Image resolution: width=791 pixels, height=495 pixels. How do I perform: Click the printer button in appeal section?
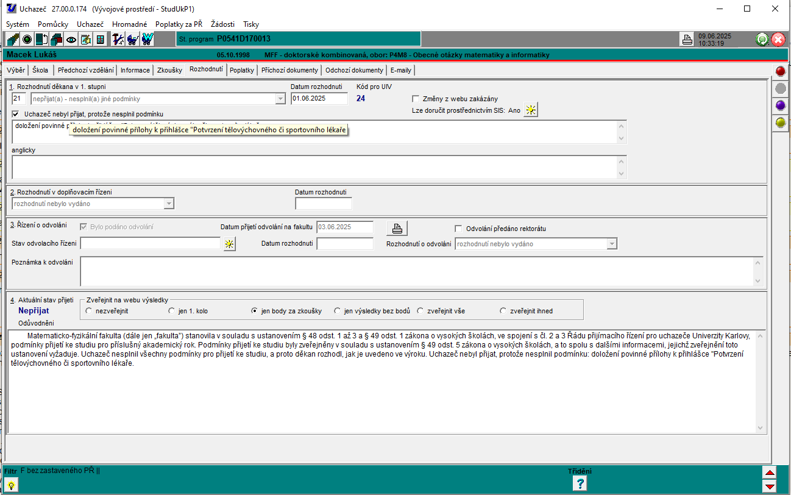pos(397,229)
